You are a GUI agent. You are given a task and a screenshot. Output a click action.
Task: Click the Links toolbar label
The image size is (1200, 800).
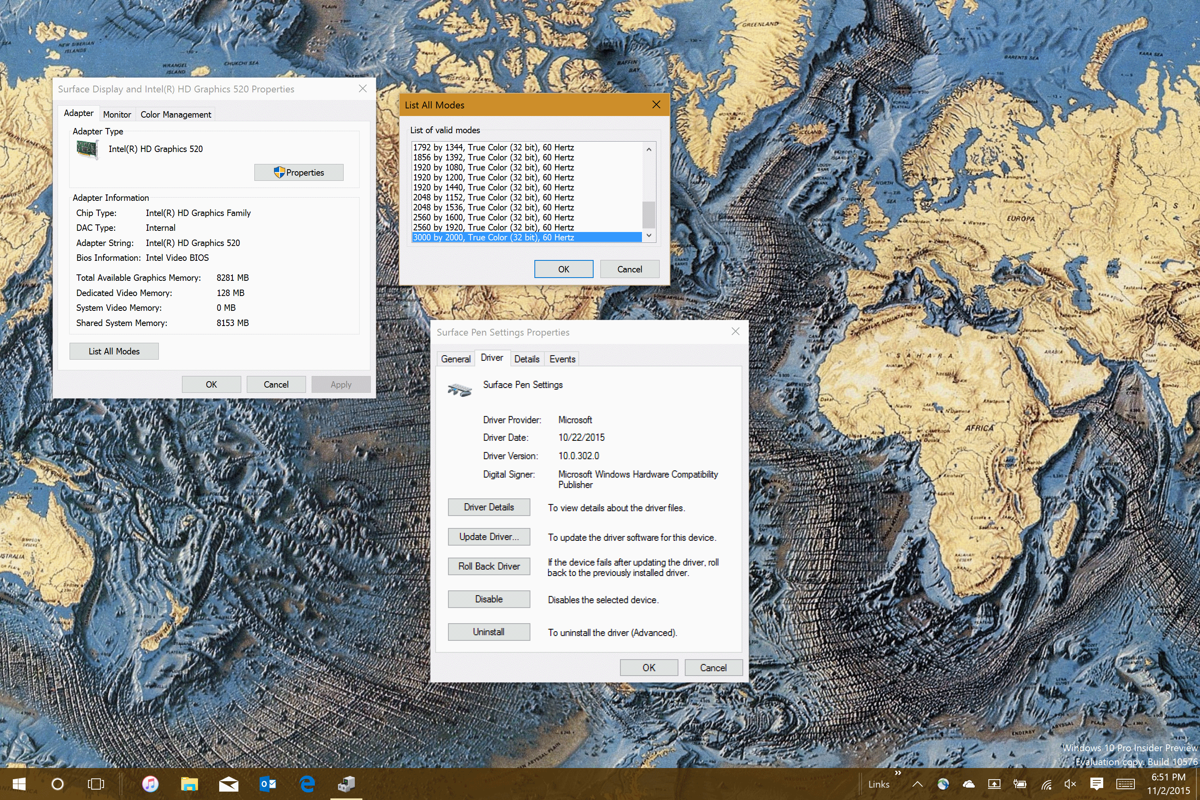[878, 784]
